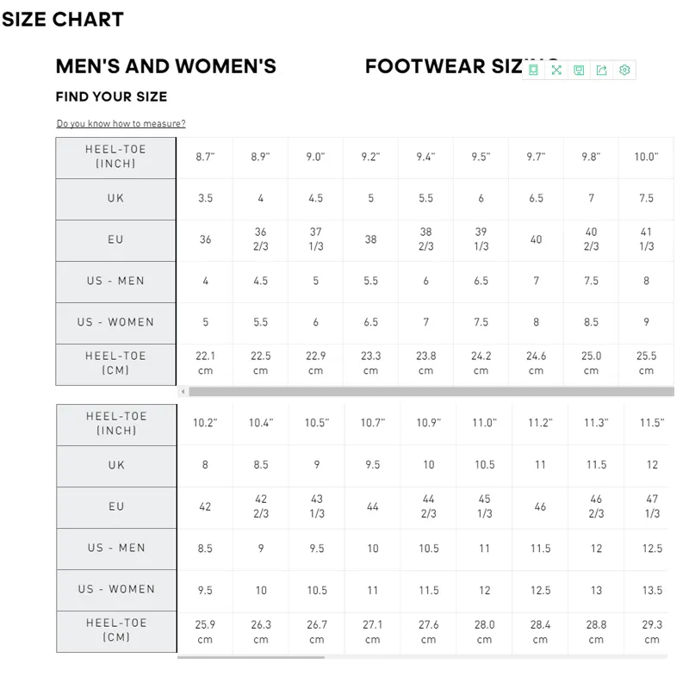Select the 25.9 cm heel-toe cell

coord(205,632)
